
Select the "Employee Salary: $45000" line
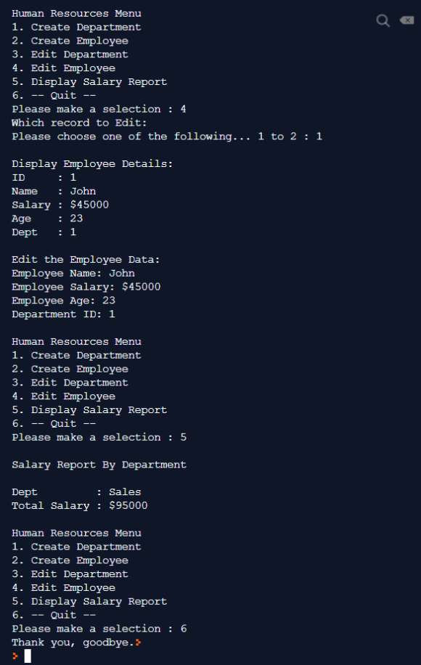coord(86,287)
